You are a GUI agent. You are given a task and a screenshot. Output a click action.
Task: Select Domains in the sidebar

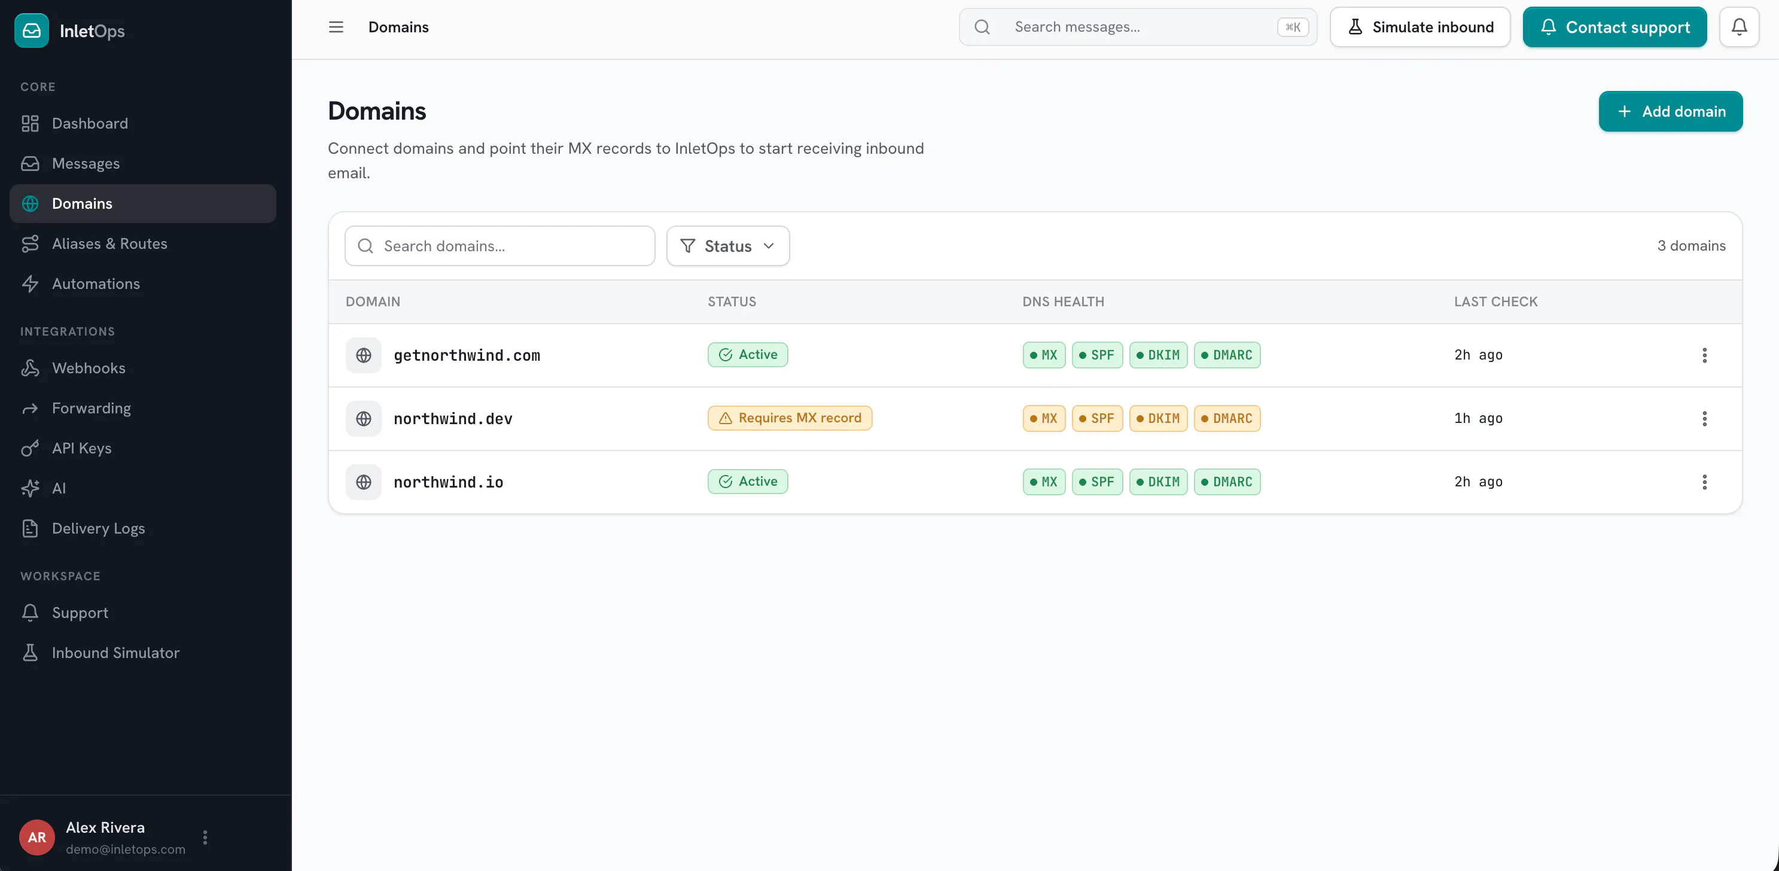(x=143, y=204)
